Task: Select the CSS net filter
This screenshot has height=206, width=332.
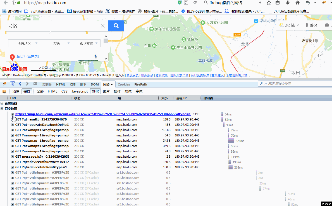Action: point(65,91)
